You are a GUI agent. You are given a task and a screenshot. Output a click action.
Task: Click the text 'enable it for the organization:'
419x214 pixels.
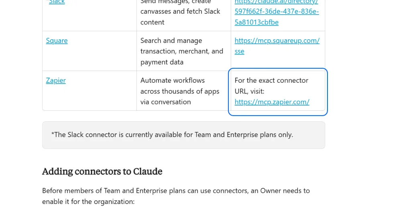point(88,202)
